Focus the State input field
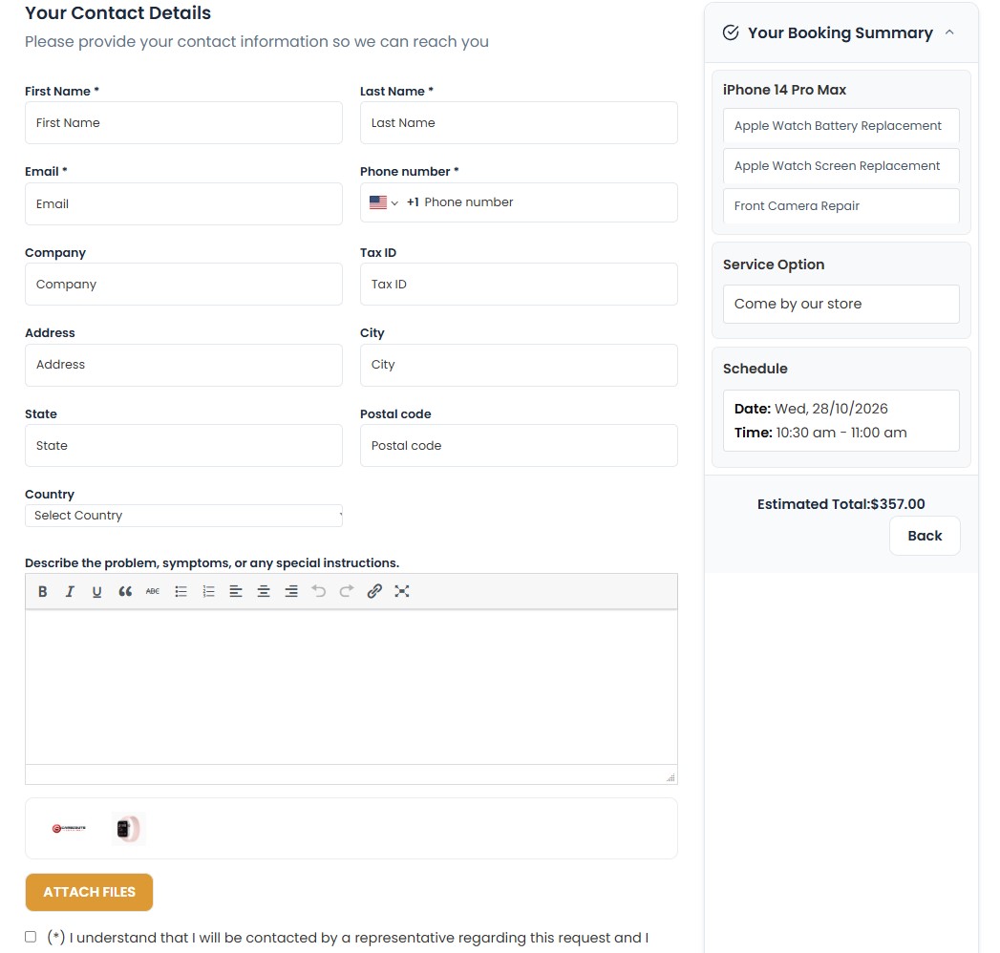The height and width of the screenshot is (953, 1000). click(x=183, y=446)
